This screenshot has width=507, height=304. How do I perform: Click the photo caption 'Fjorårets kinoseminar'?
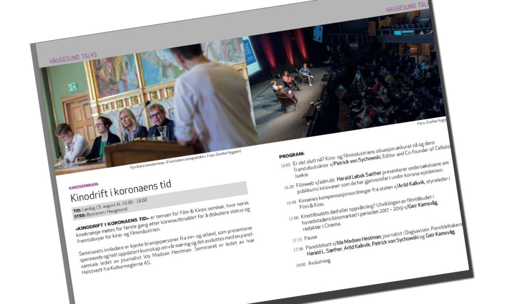click(185, 159)
